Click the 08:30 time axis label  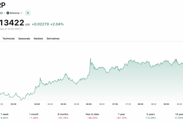(x=154, y=104)
